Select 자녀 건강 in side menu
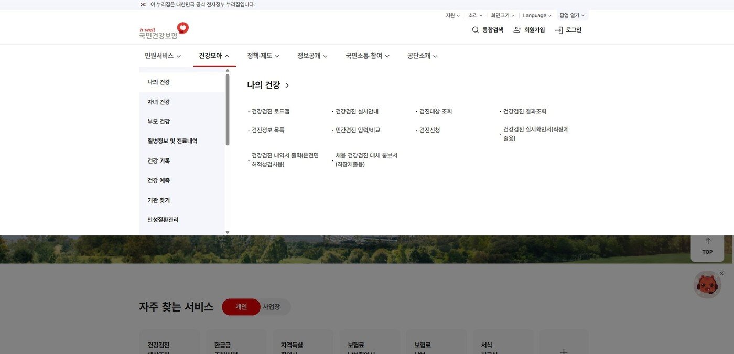Screen dimensions: 734x354 click(x=182, y=102)
